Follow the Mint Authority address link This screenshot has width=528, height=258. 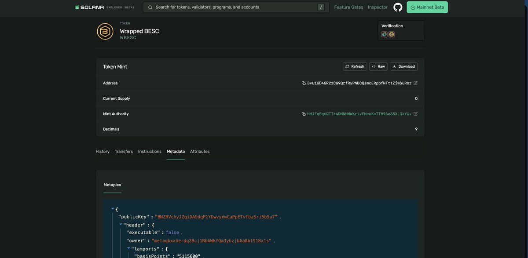(359, 114)
